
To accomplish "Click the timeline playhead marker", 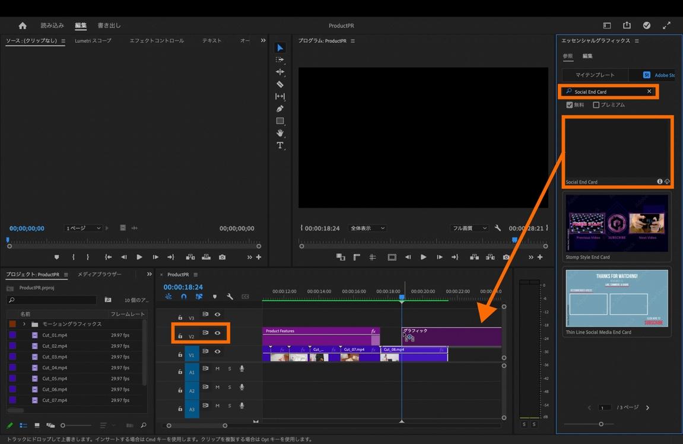I will 402,297.
